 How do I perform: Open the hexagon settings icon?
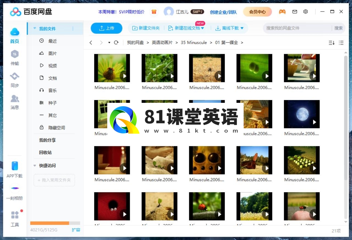(x=306, y=12)
